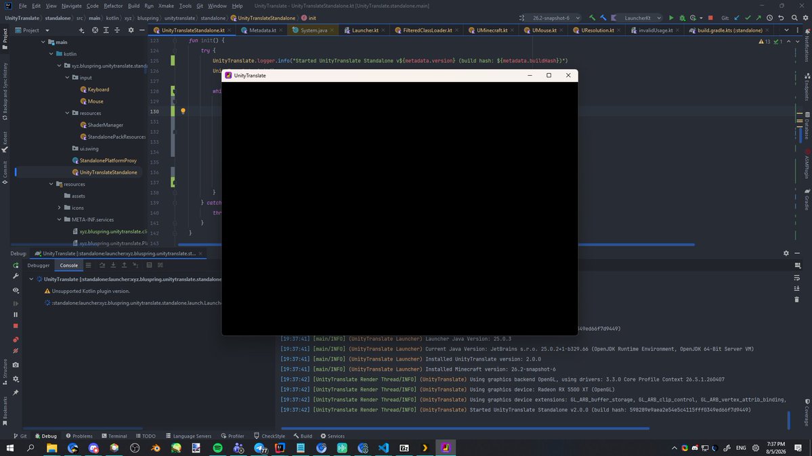Switch to the Debugger tab
This screenshot has width=812, height=456.
click(39, 265)
